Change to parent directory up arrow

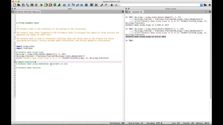(210, 5)
